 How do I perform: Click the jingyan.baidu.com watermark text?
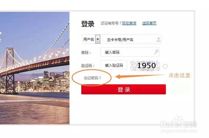pos(179,131)
